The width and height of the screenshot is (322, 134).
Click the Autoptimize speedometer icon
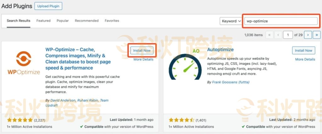186,64
